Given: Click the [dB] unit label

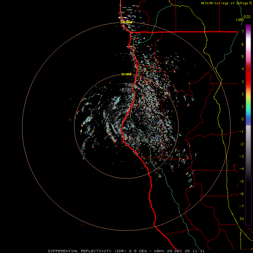Looking at the screenshot, I should tap(240, 19).
